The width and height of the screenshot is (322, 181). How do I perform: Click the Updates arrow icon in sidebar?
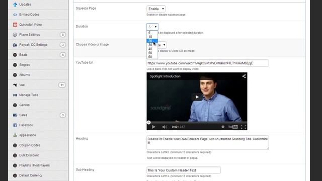15,5
